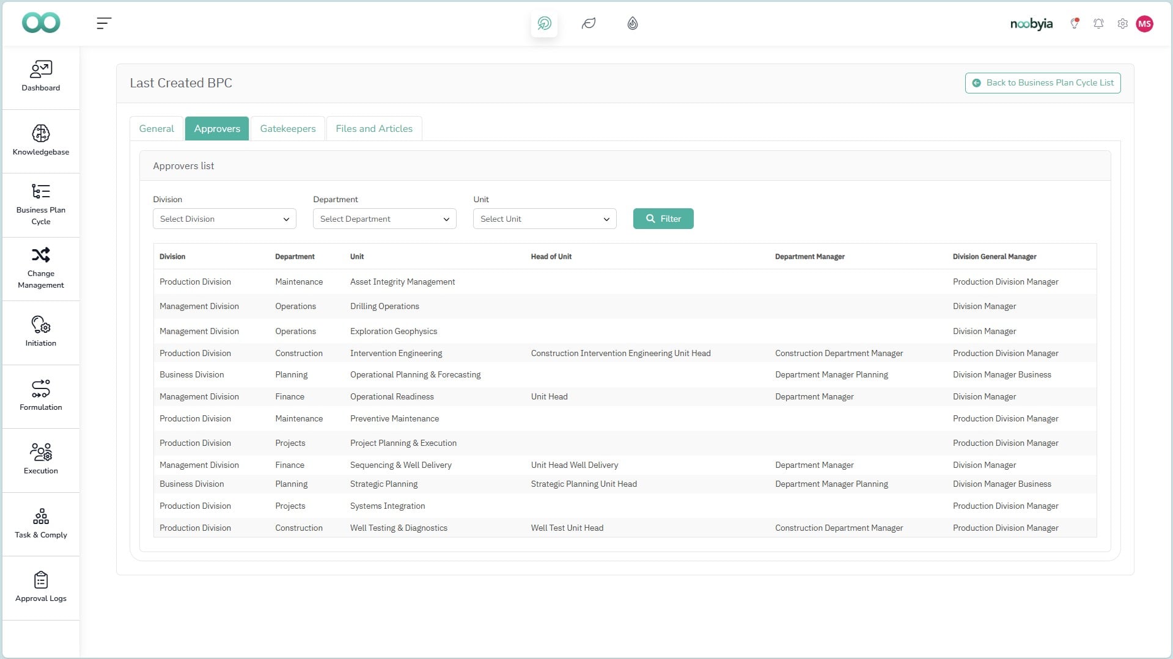
Task: Click Construction Intervention Engineering Unit Head cell
Action: tap(620, 353)
